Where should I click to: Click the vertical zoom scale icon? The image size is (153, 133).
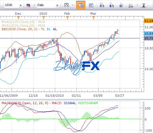[x=131, y=6]
